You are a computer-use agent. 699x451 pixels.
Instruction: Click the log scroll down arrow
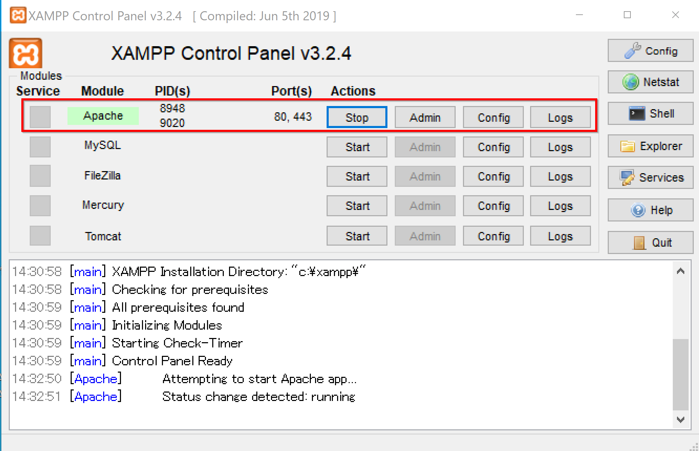click(x=680, y=420)
